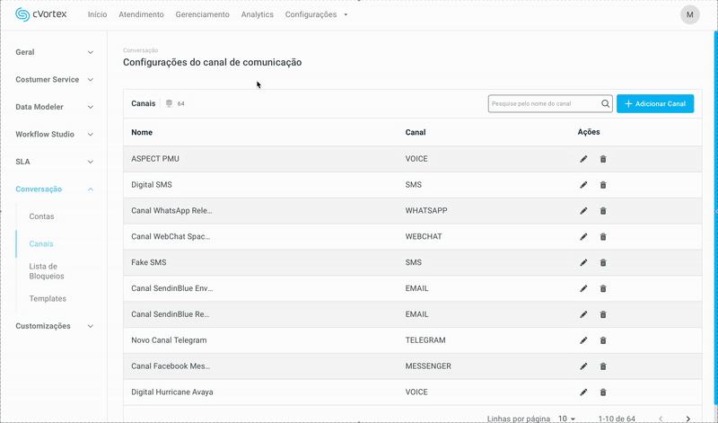
Task: Expand the Workflow Studio section
Action: pyautogui.click(x=91, y=135)
